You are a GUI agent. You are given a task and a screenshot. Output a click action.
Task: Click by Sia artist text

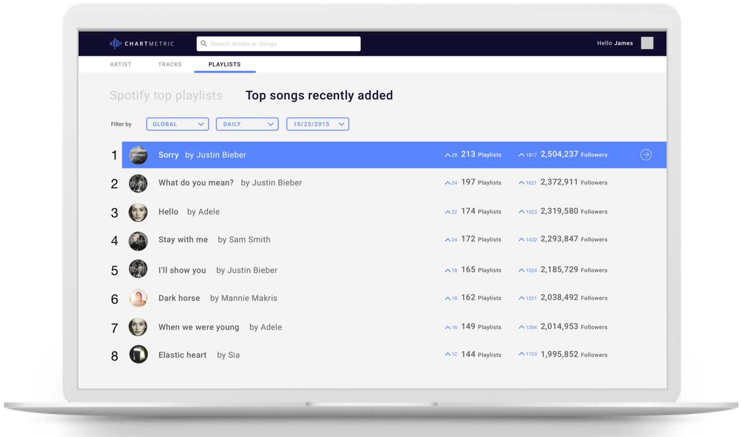(x=228, y=355)
